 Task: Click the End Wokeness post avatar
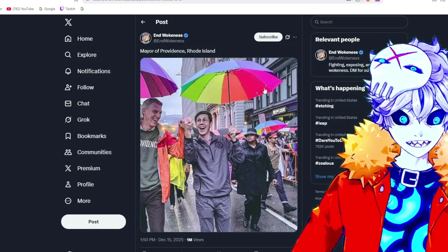(x=146, y=38)
